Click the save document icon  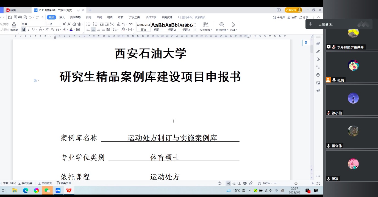(10, 17)
